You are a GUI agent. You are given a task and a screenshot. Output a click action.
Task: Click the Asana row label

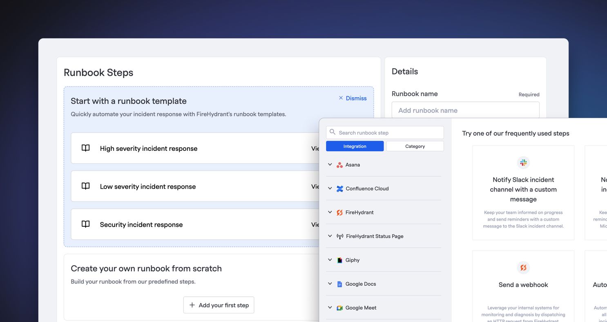tap(353, 165)
